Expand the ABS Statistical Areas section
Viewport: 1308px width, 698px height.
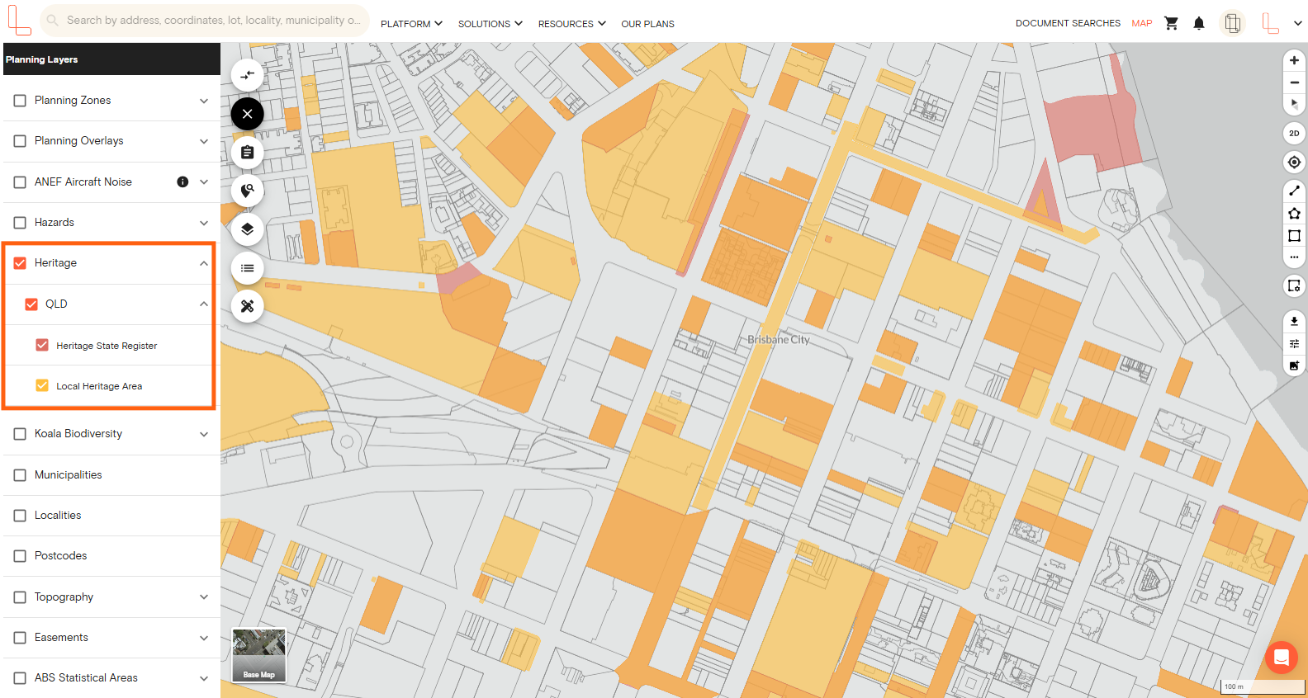click(204, 678)
